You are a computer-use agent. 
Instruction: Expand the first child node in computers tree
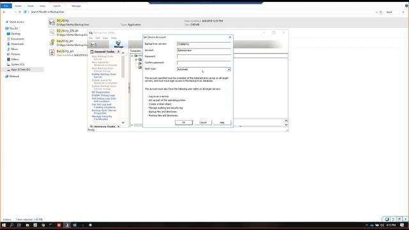[x=136, y=59]
